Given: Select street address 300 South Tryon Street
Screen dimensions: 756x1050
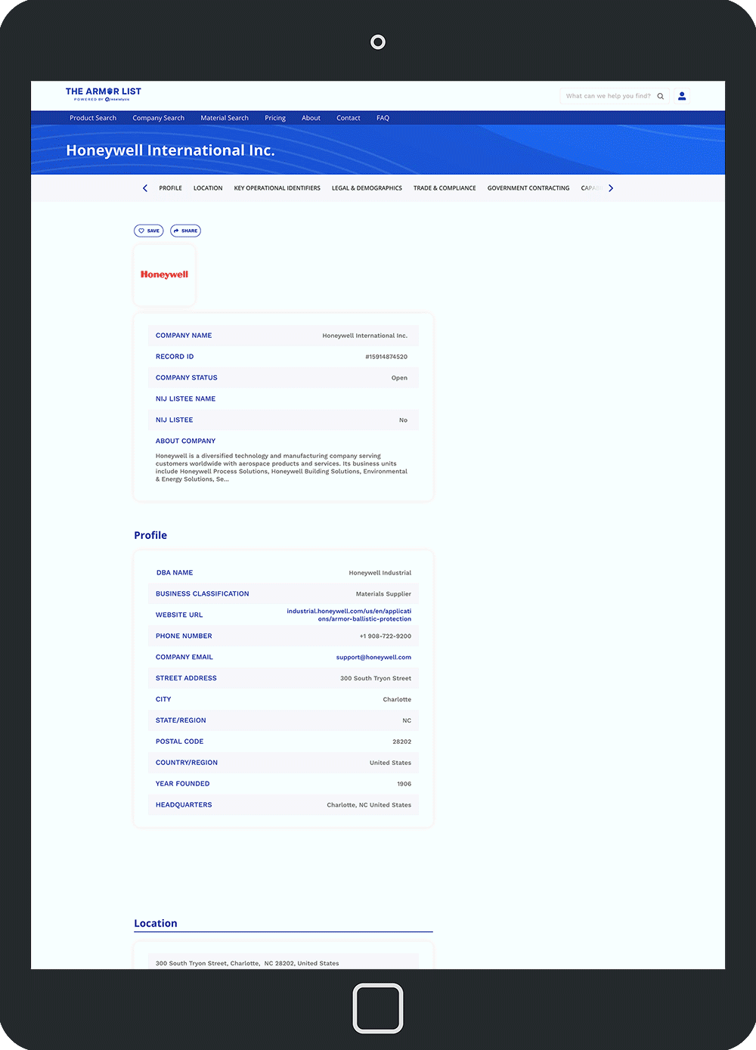Looking at the screenshot, I should coord(376,678).
